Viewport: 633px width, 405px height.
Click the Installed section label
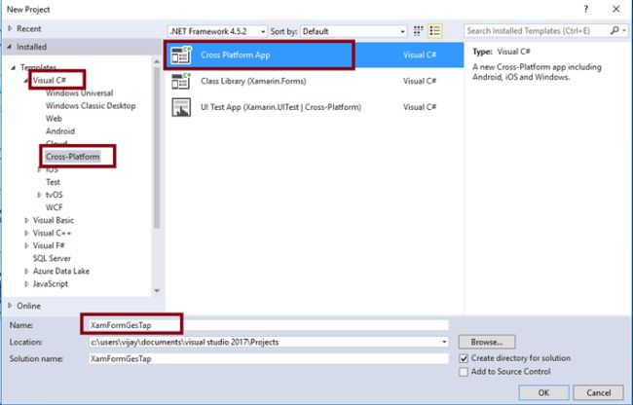(31, 47)
